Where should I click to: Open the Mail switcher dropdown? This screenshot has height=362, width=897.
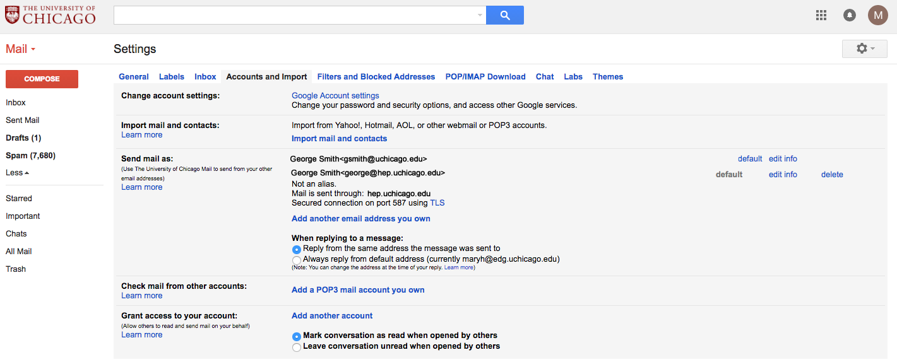(21, 49)
